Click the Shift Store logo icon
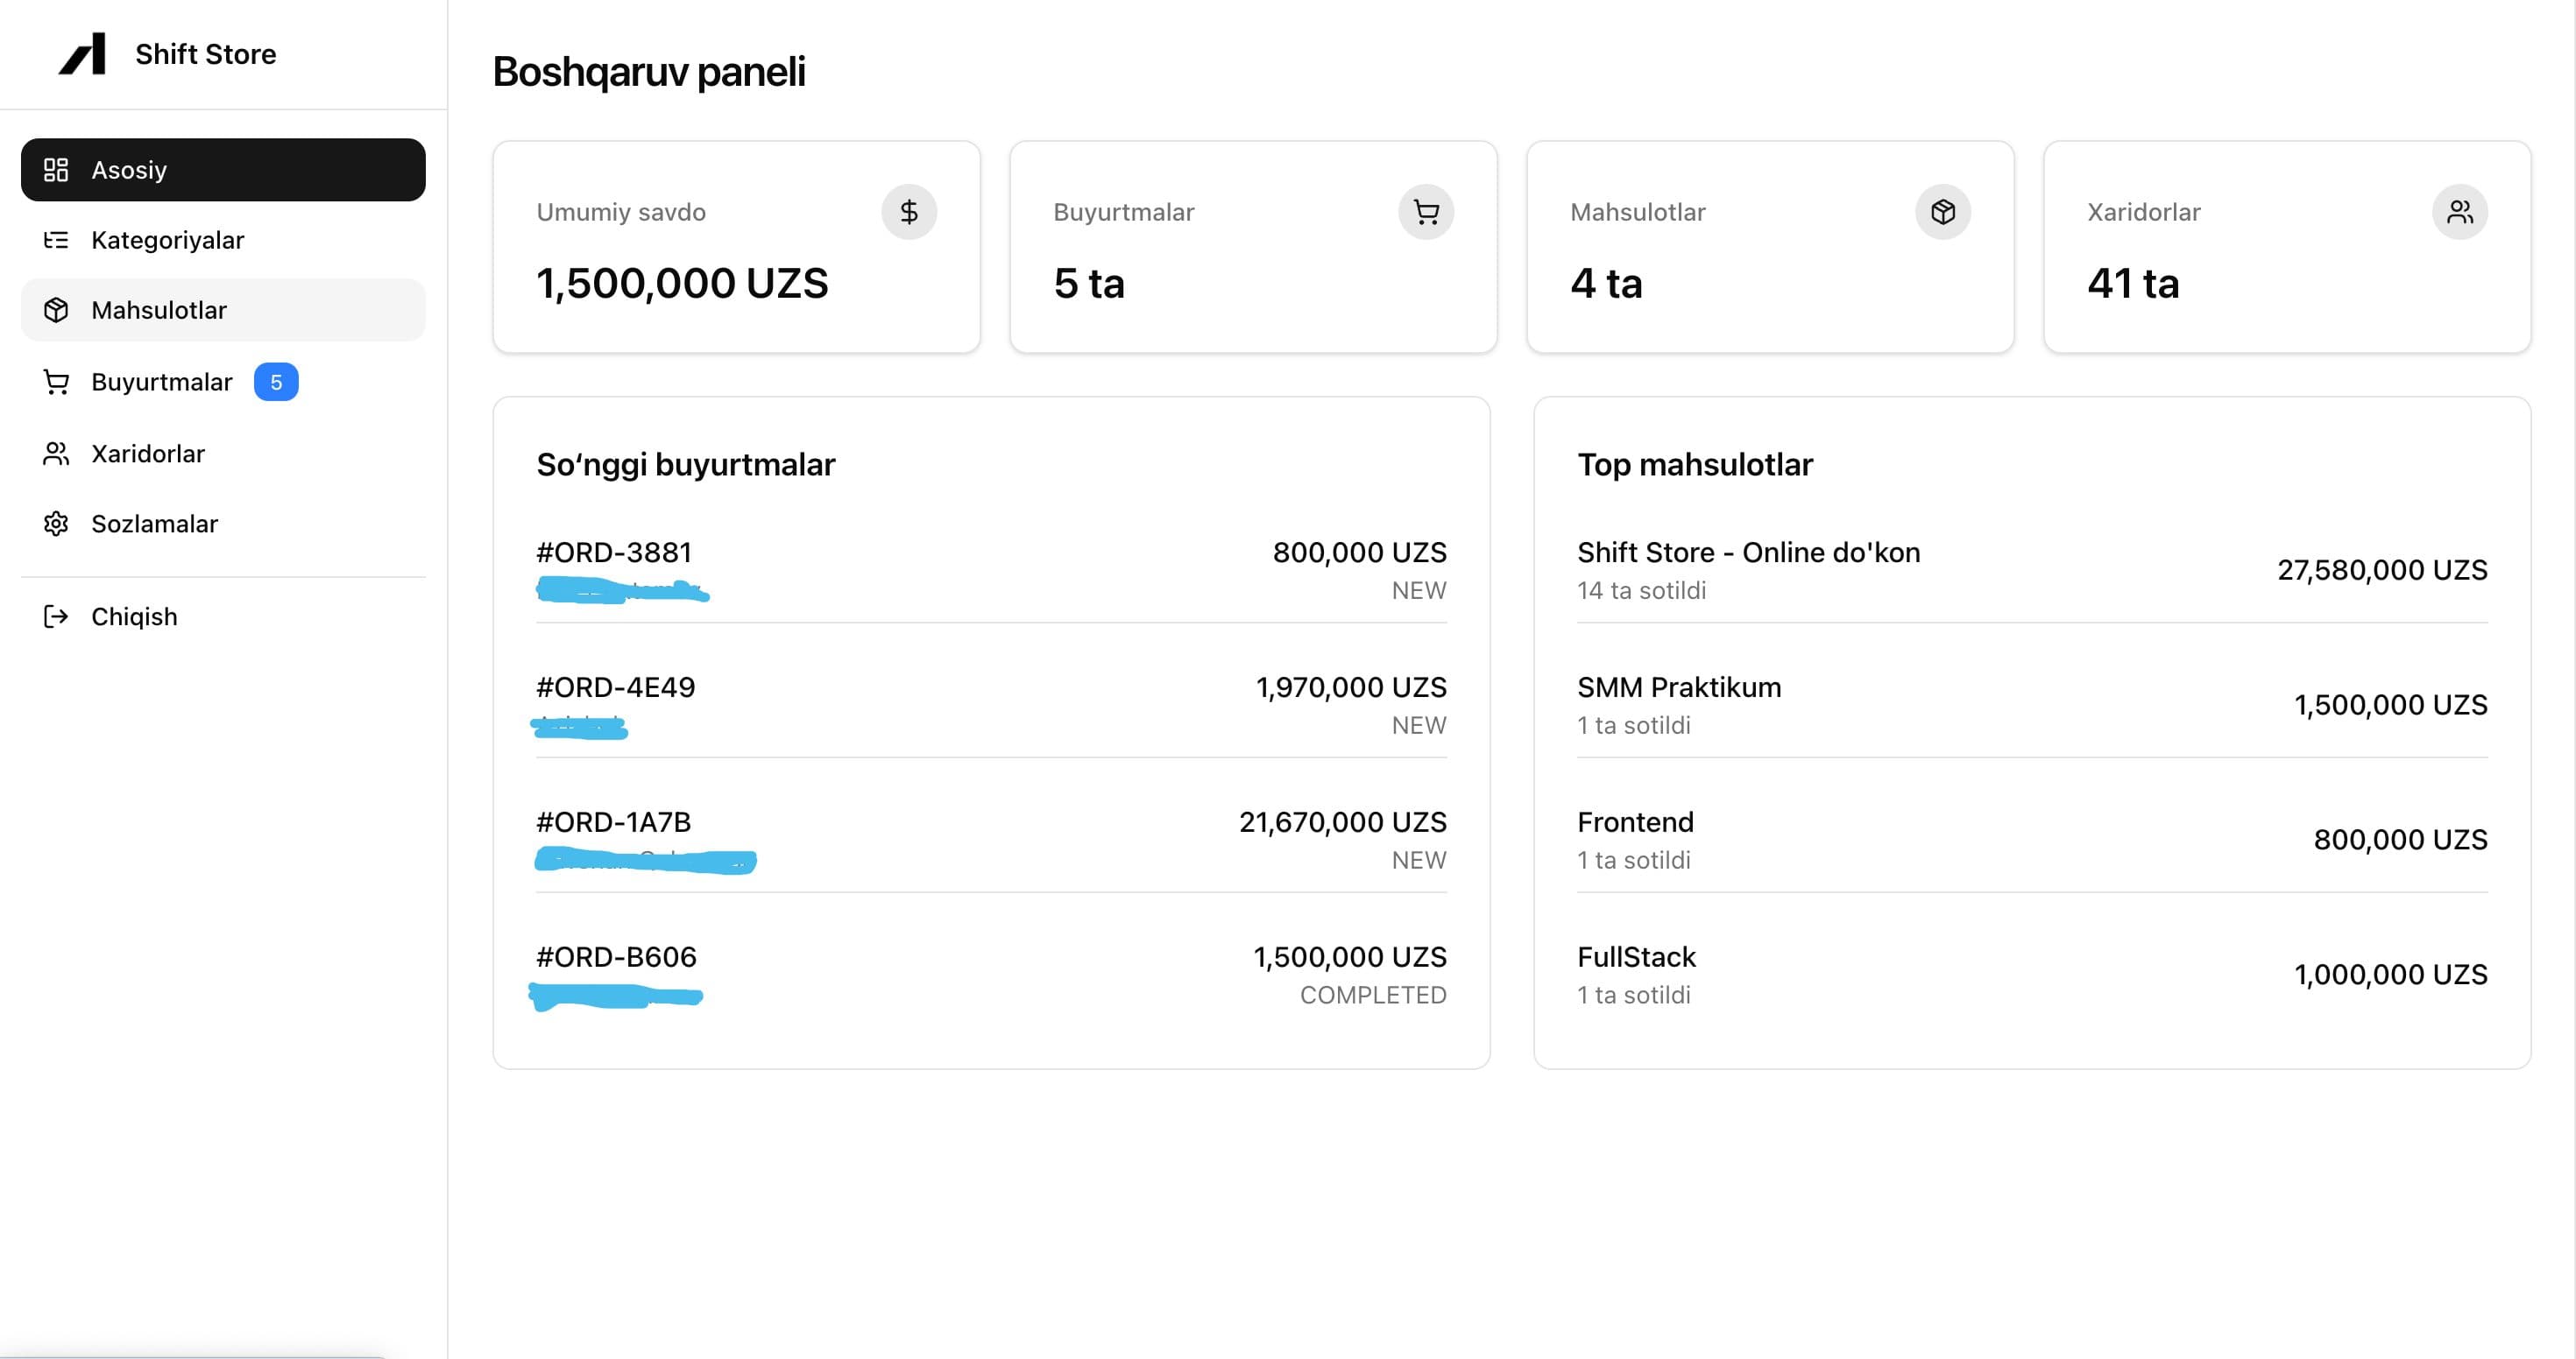Screen dimensions: 2576x1359 (83, 54)
